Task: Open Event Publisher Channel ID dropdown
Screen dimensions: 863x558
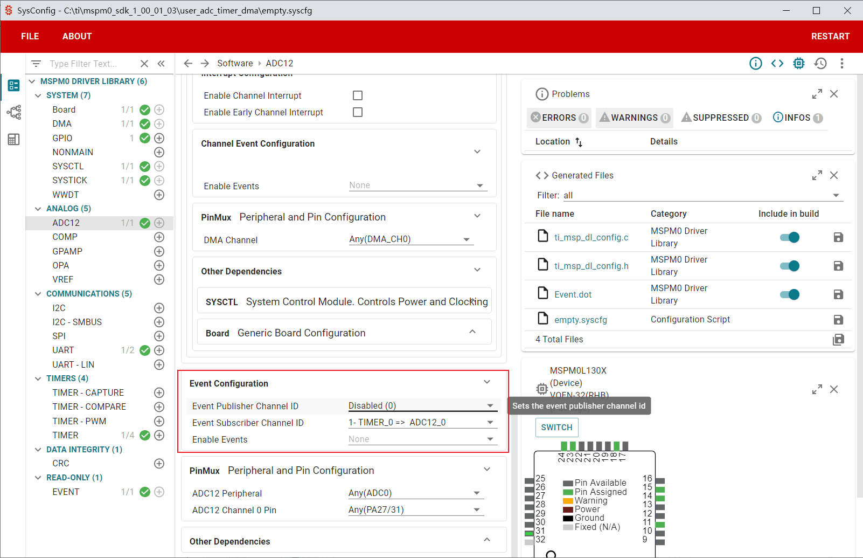Action: click(421, 406)
